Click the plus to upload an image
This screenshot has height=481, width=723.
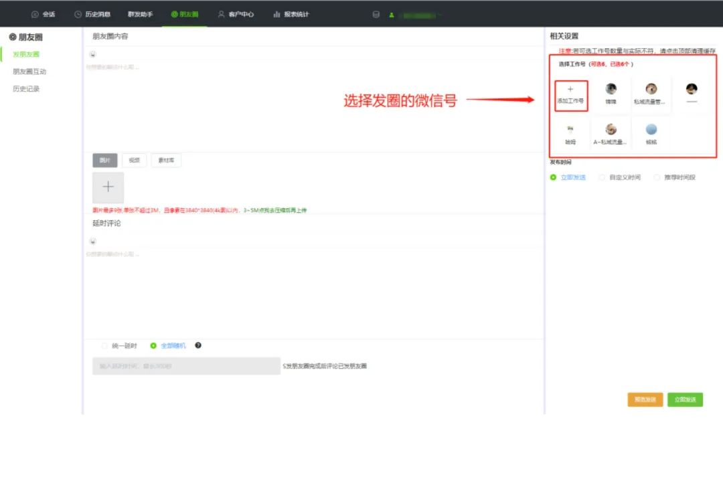pyautogui.click(x=107, y=187)
